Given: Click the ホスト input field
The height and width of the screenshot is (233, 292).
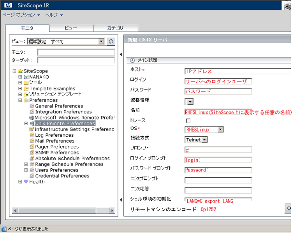Looking at the screenshot, I should 237,71.
